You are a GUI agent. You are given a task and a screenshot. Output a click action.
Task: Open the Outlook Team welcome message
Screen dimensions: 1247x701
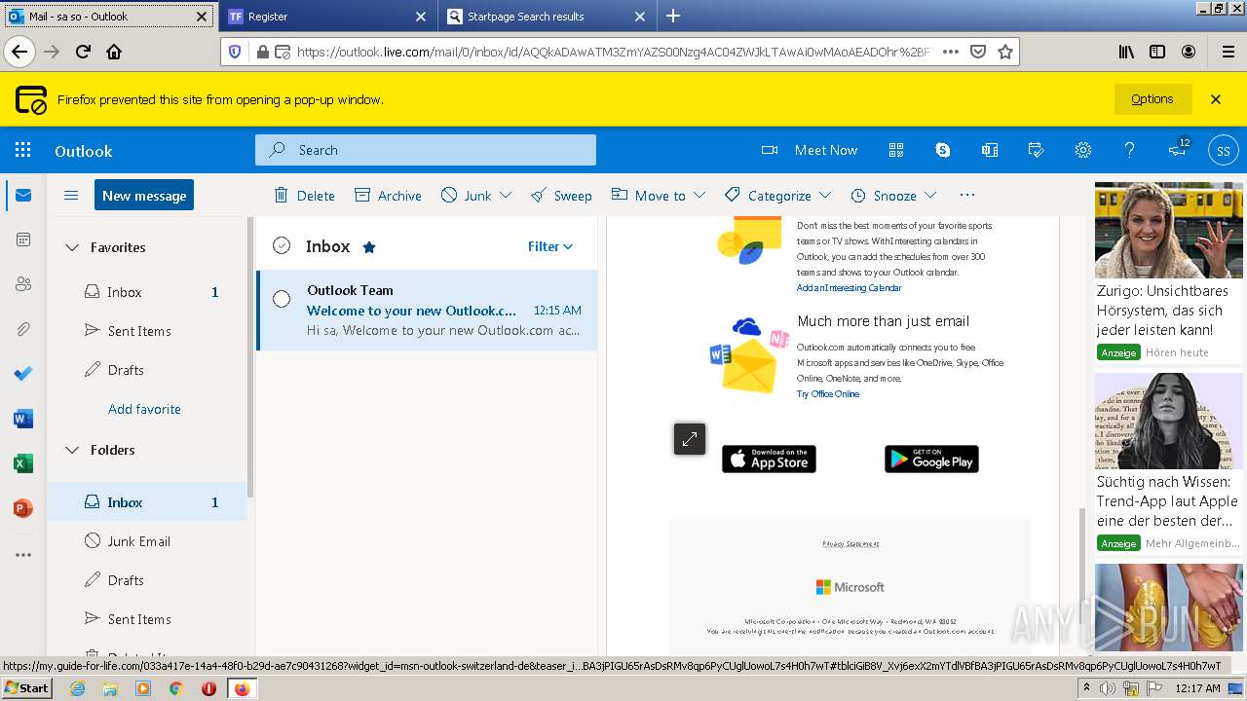click(x=428, y=311)
